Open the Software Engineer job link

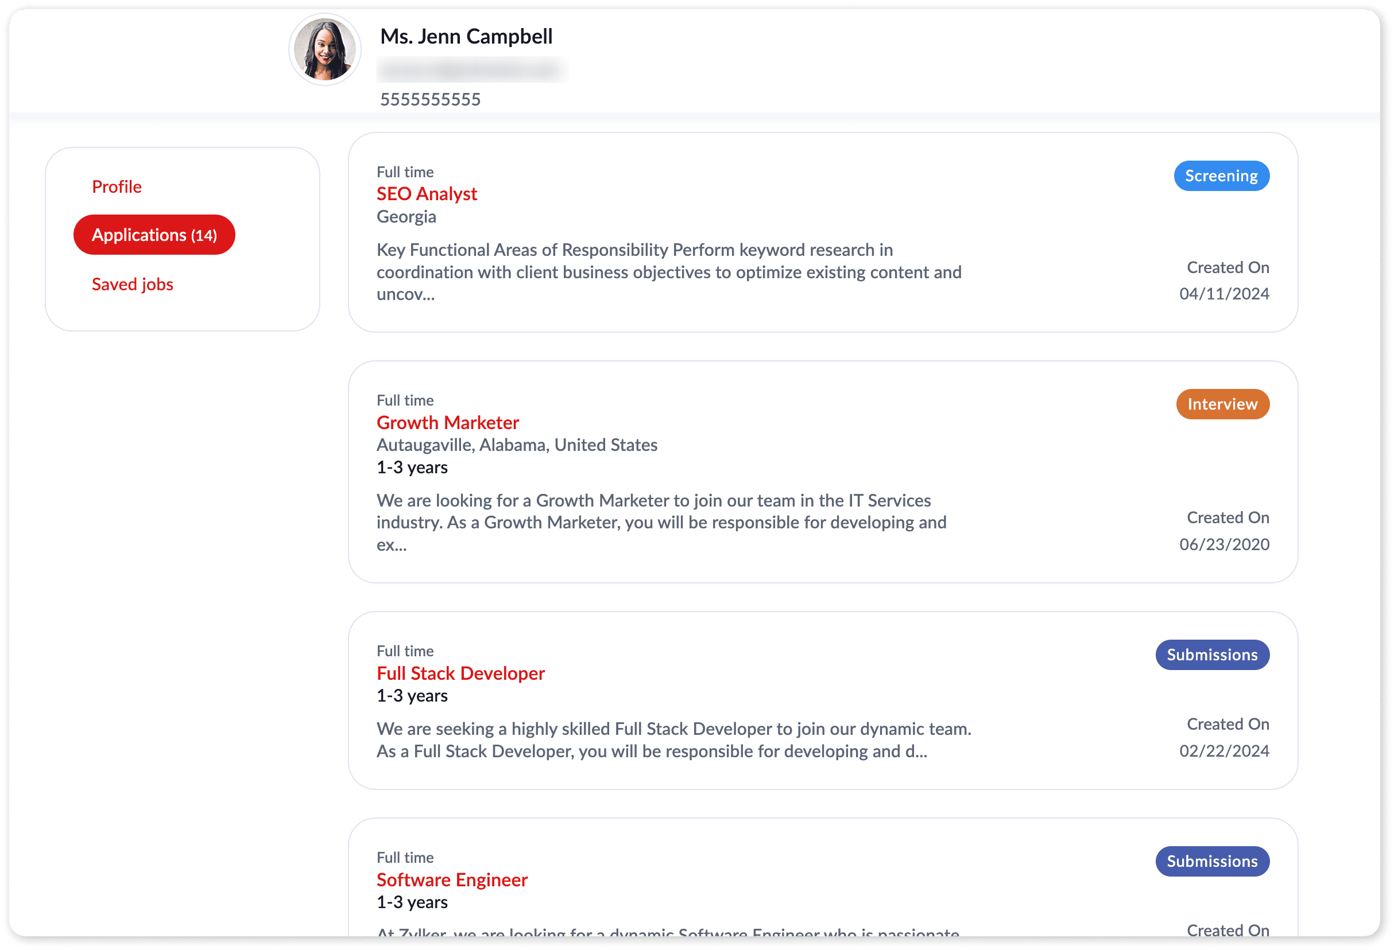click(452, 880)
